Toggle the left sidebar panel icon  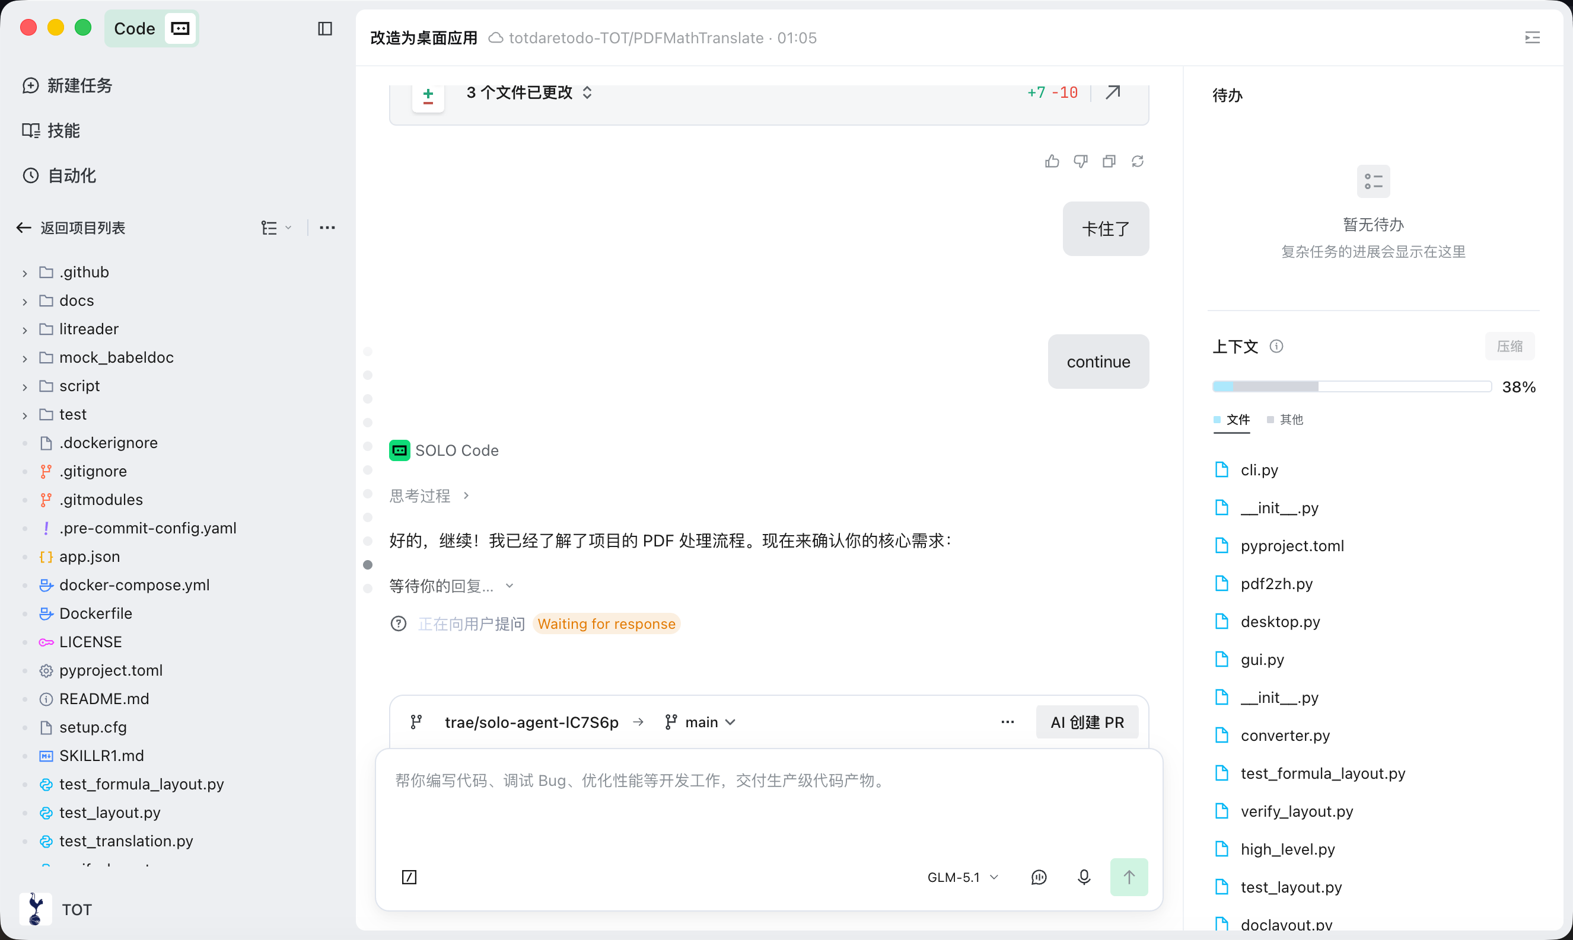(x=325, y=28)
